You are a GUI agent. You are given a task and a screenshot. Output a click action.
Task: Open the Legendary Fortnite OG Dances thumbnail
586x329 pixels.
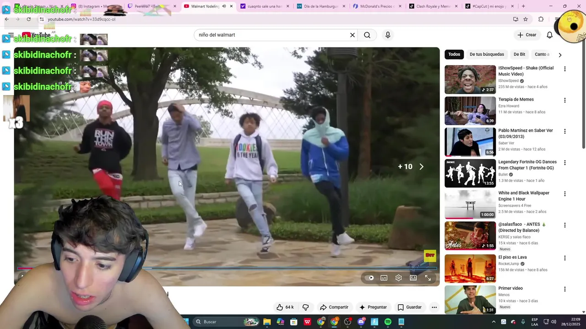click(x=470, y=173)
